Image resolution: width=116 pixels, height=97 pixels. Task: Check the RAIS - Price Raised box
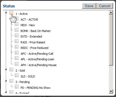(x=17, y=41)
